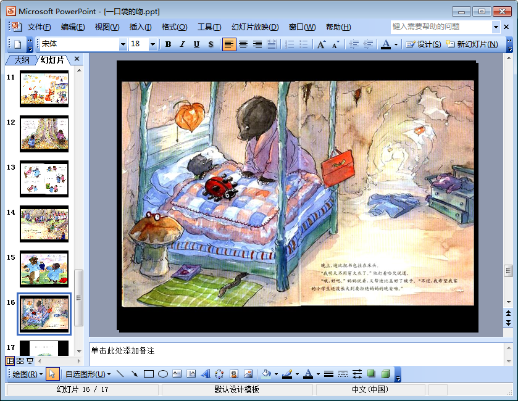Expand the drawing toolbar font color arrow
Image resolution: width=518 pixels, height=401 pixels.
click(x=318, y=374)
